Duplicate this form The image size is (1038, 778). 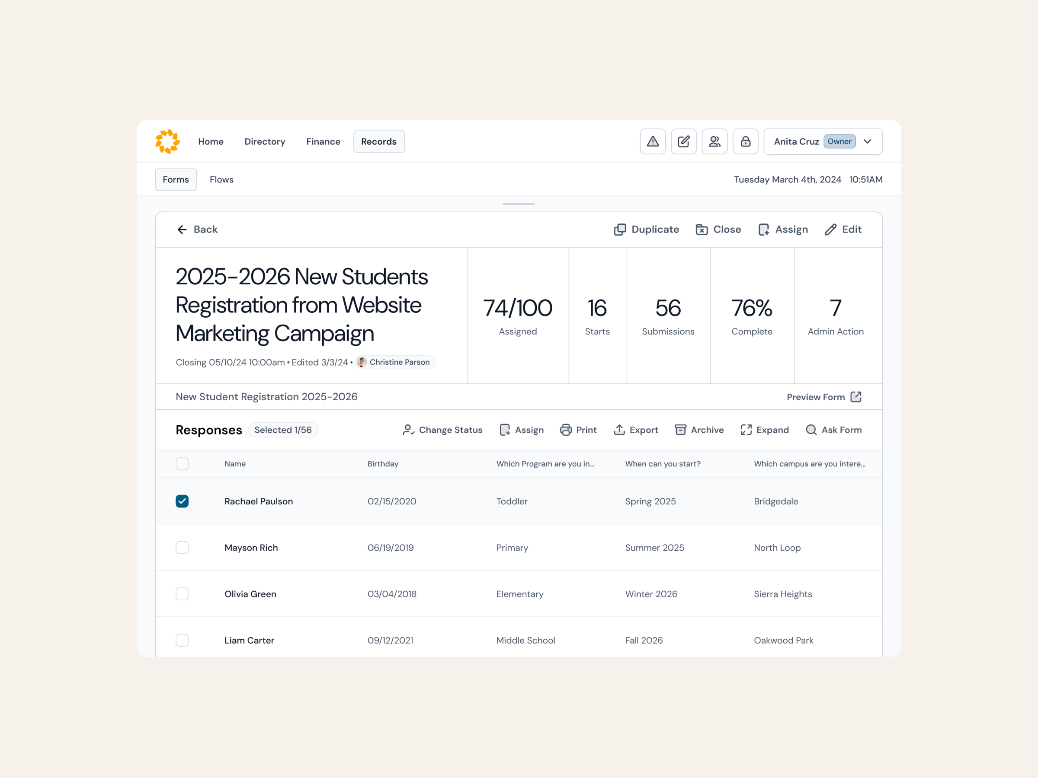pos(646,230)
